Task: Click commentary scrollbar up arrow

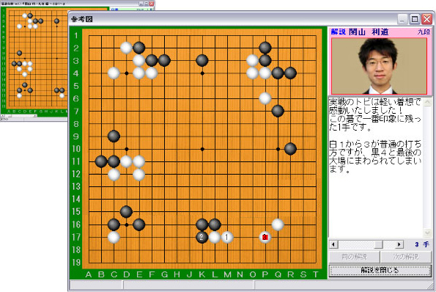Action: (427, 102)
